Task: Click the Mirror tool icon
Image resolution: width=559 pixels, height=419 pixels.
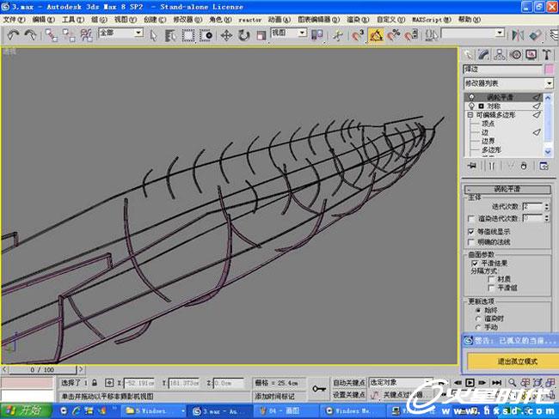Action: pos(518,35)
